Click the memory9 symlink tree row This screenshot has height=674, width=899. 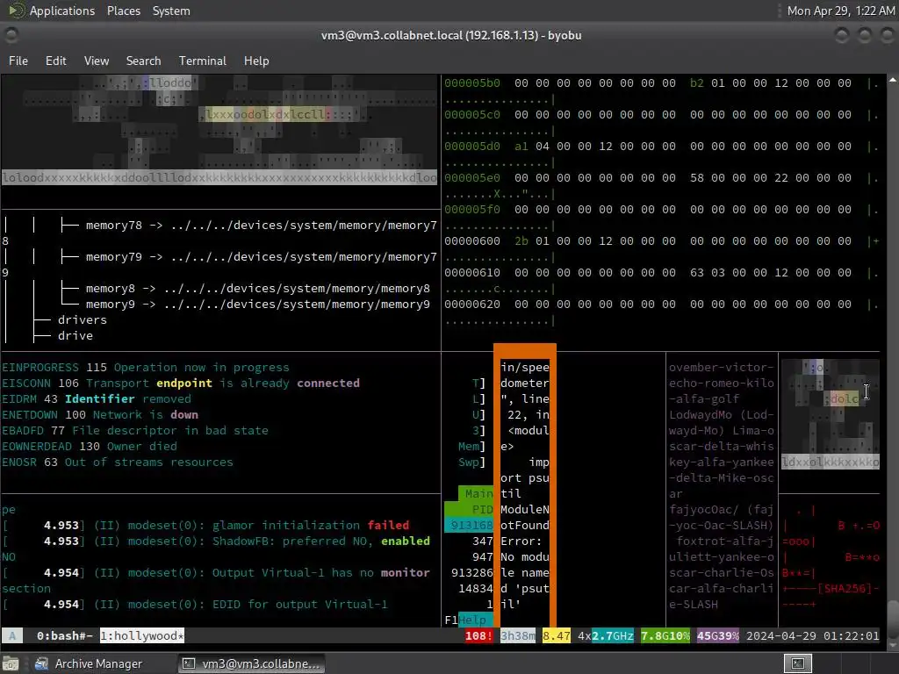(x=246, y=305)
